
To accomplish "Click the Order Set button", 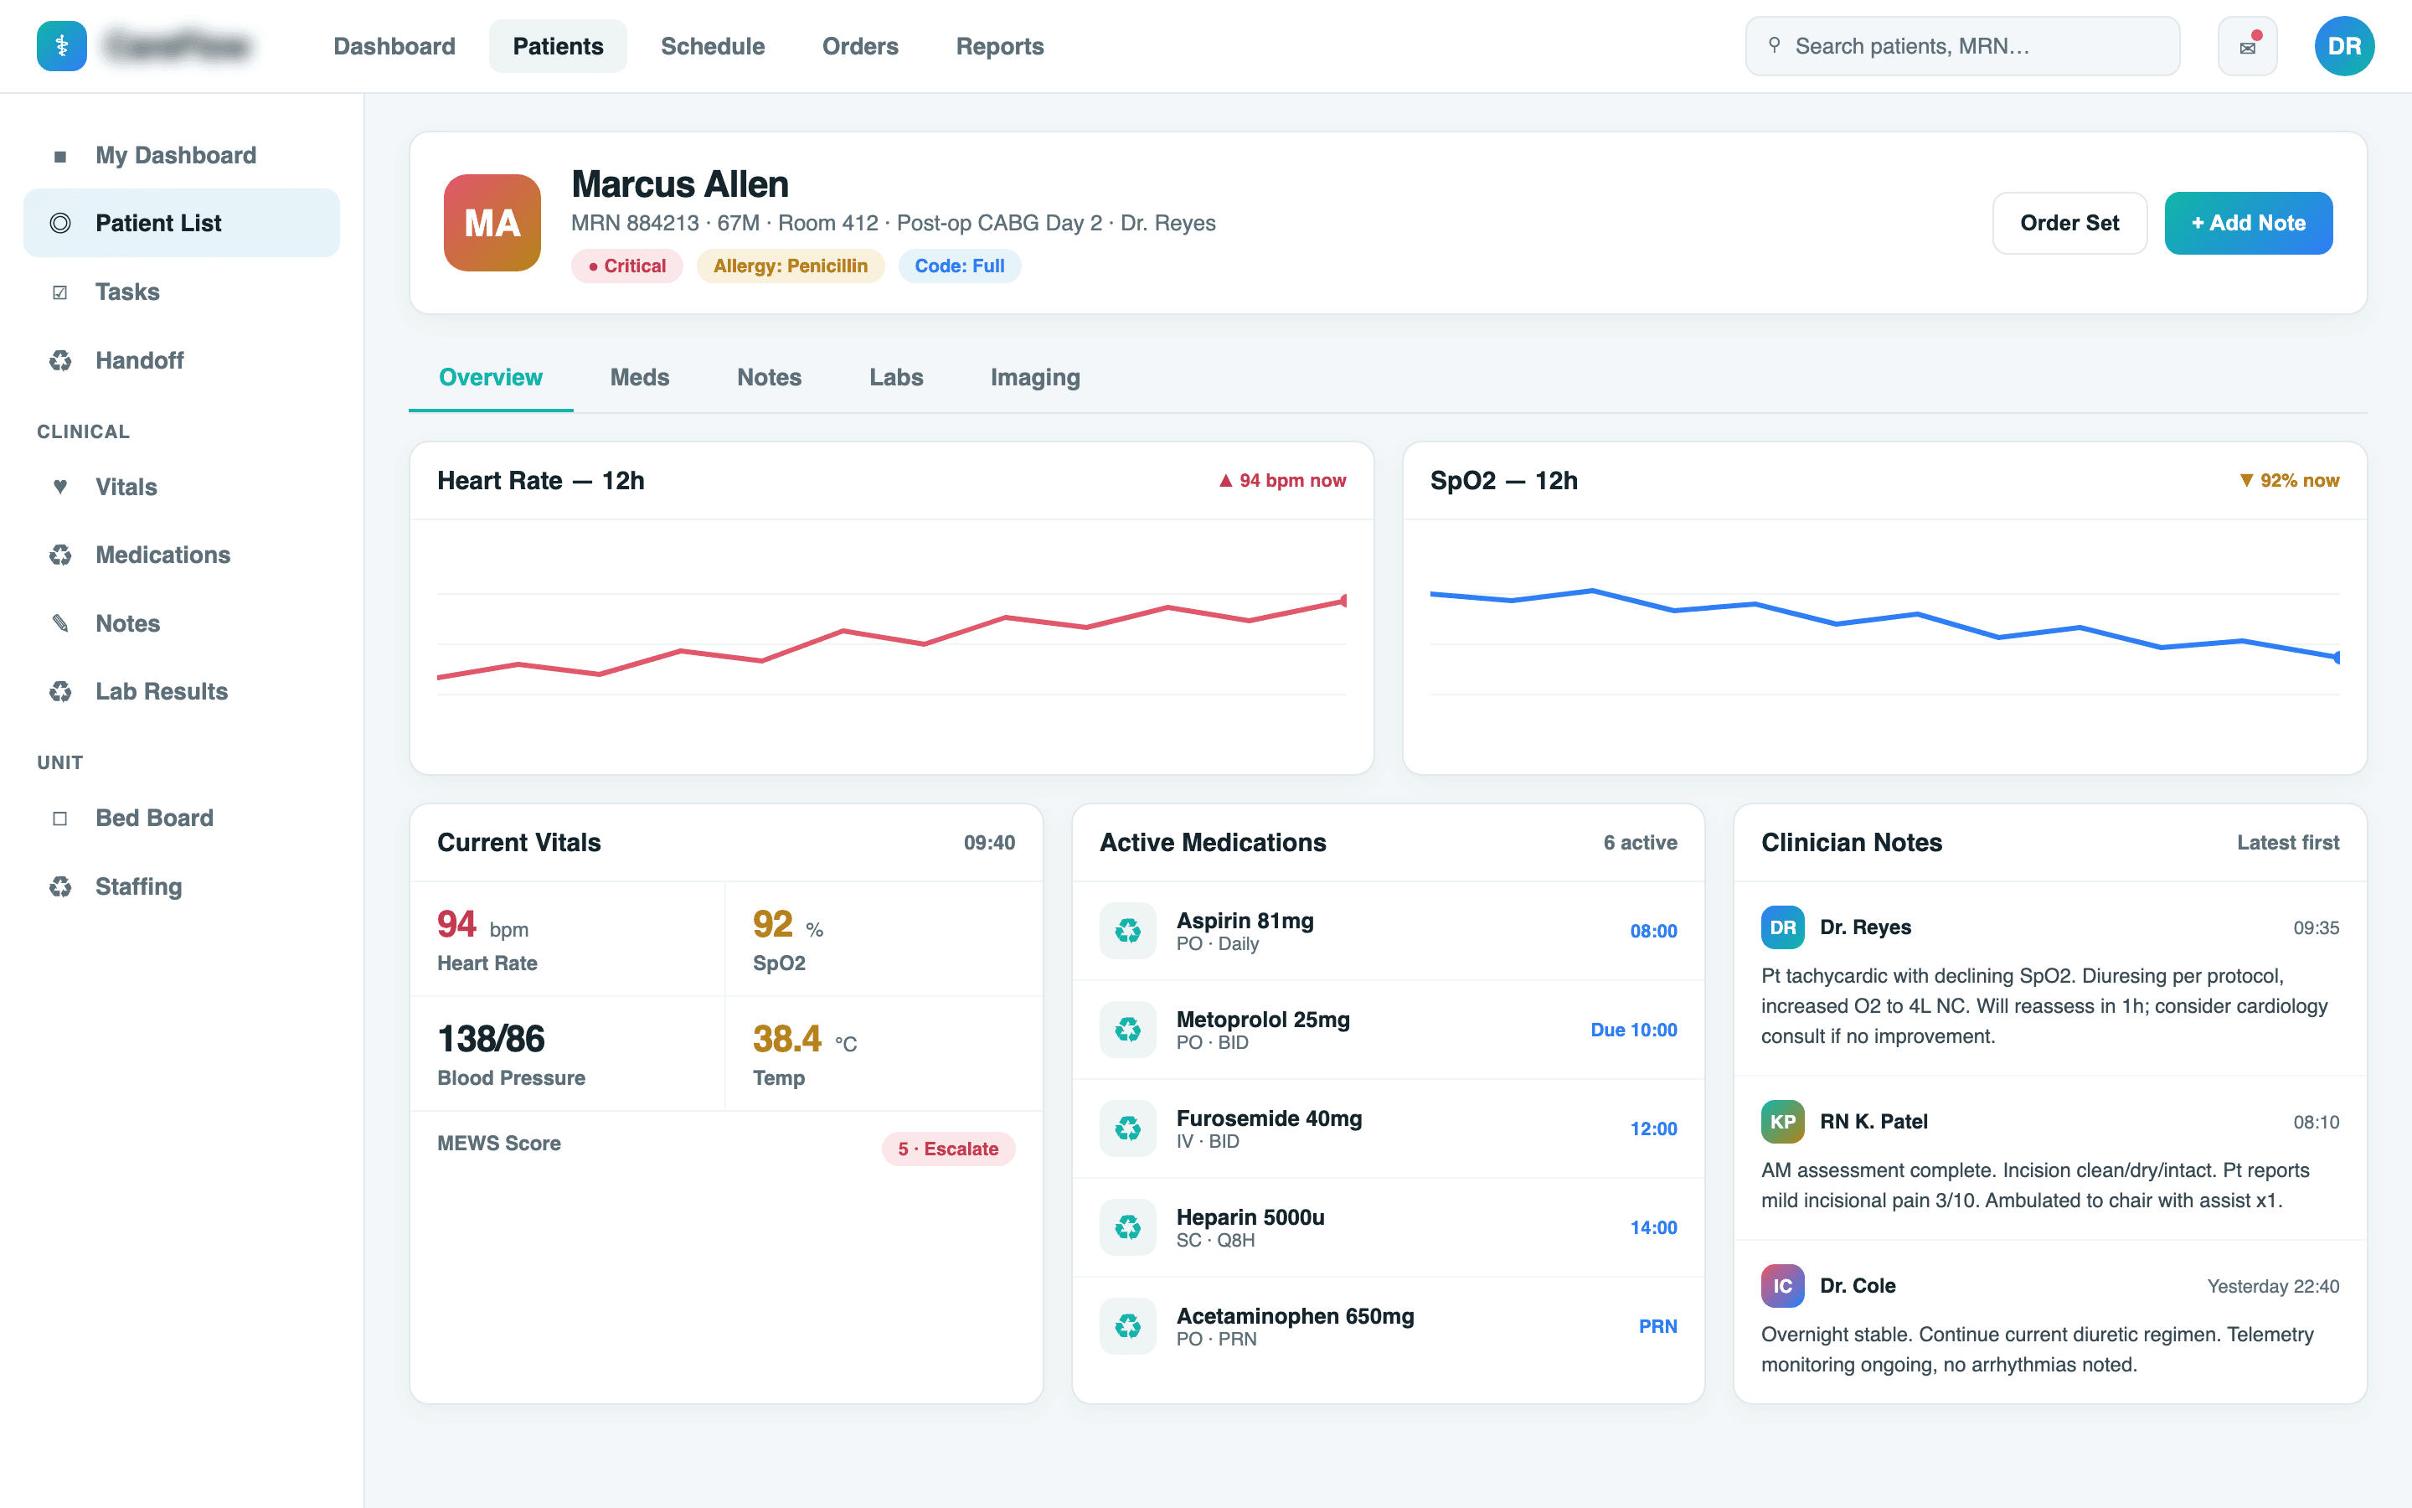I will tap(2069, 222).
